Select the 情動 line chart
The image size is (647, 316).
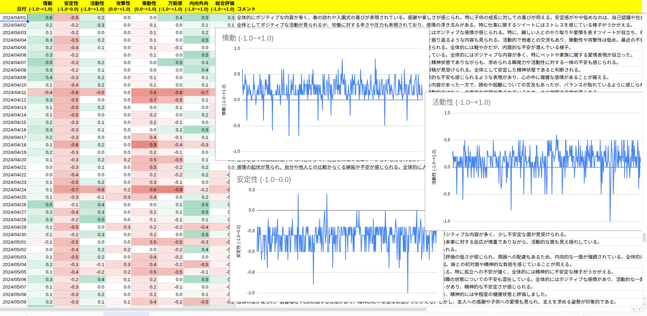322,94
